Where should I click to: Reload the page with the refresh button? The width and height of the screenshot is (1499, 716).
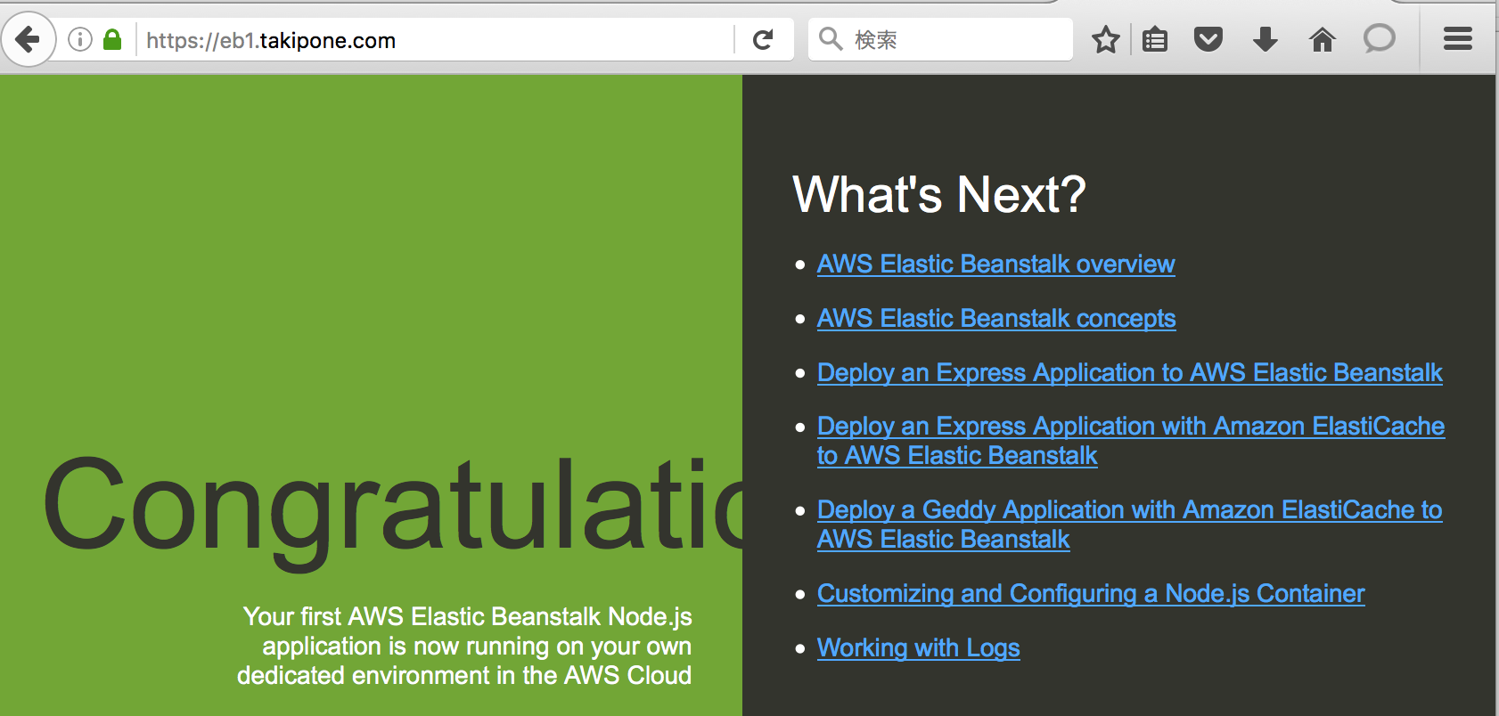(763, 39)
